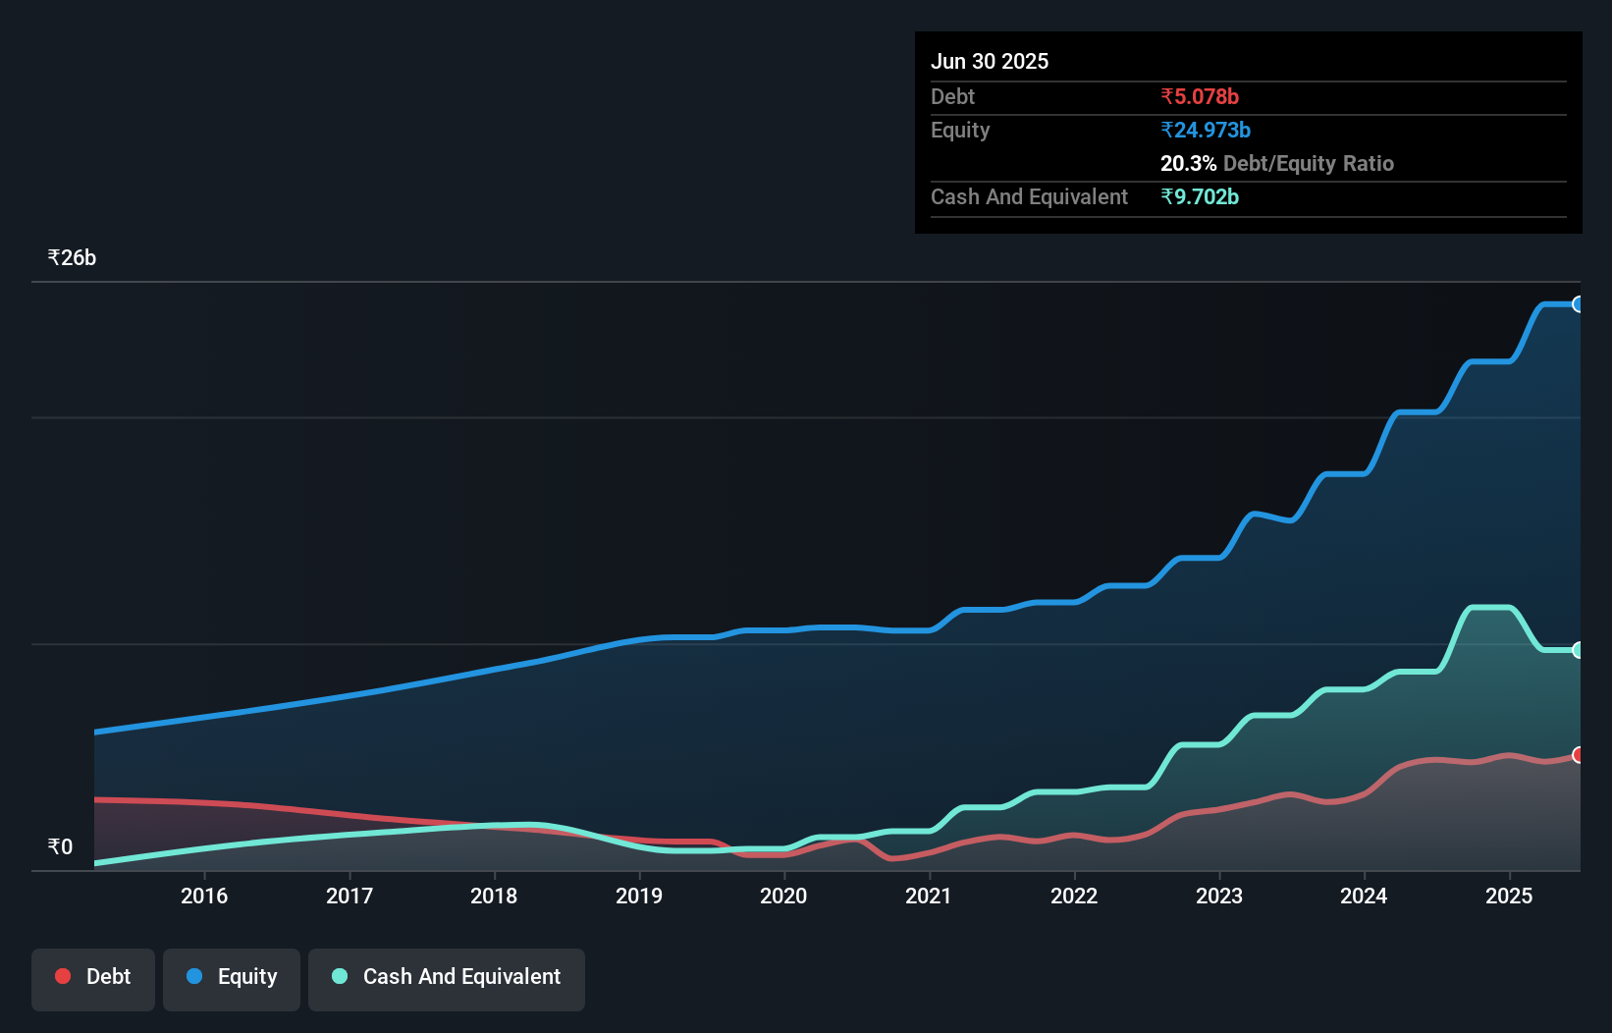Click the red Debt legend dot
Viewport: 1612px width, 1033px height.
click(63, 976)
